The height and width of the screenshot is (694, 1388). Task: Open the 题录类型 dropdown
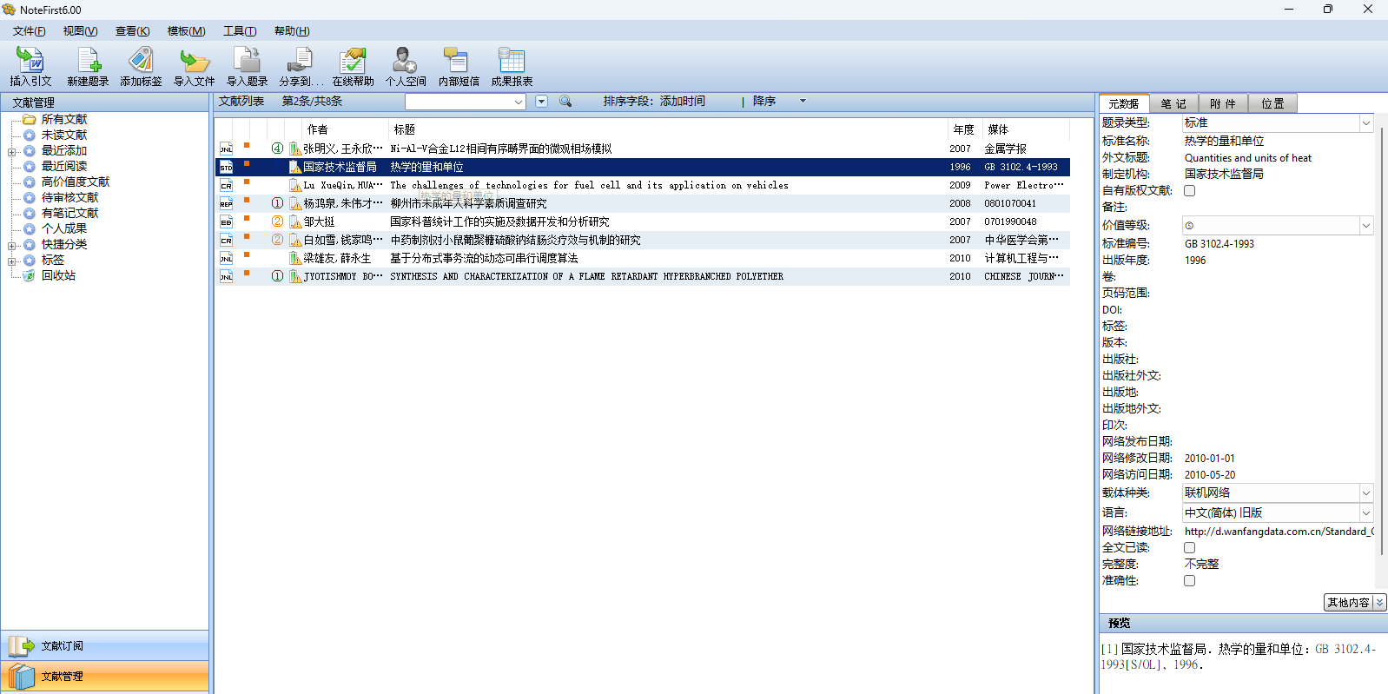(1365, 123)
